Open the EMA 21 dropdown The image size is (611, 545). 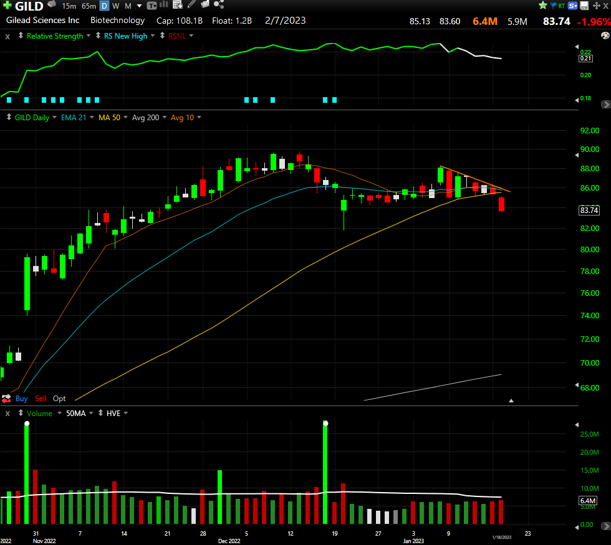92,117
